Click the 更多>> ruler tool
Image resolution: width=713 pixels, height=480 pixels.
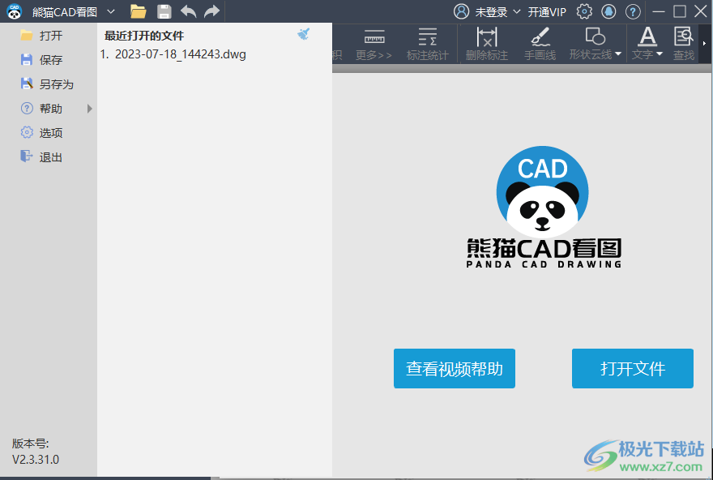[374, 44]
